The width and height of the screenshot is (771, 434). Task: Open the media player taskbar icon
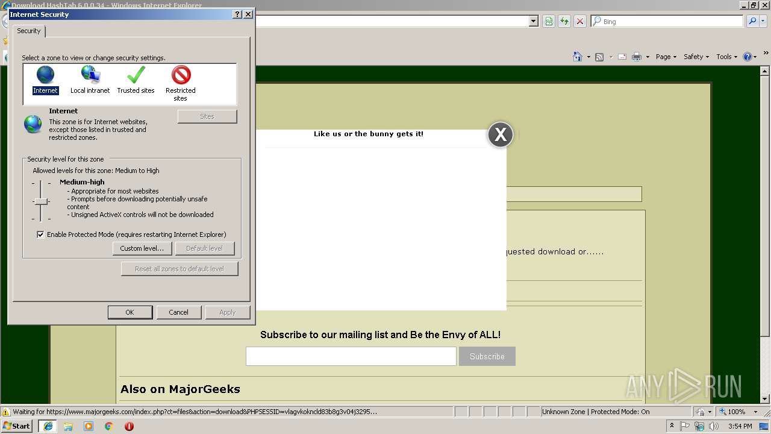pyautogui.click(x=89, y=426)
